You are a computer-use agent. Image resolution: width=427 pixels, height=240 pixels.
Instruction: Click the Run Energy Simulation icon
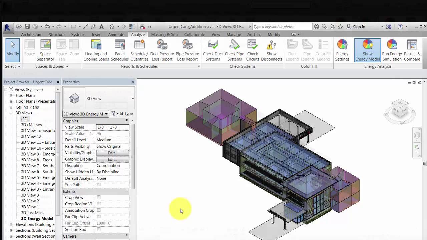click(x=392, y=50)
